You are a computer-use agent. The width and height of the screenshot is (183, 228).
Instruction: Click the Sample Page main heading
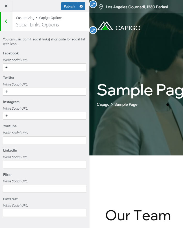(x=140, y=90)
